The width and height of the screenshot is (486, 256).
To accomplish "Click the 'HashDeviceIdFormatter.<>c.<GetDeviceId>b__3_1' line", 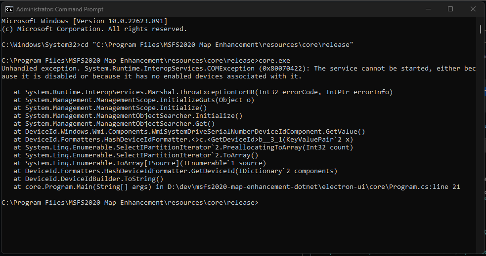I will [x=183, y=140].
